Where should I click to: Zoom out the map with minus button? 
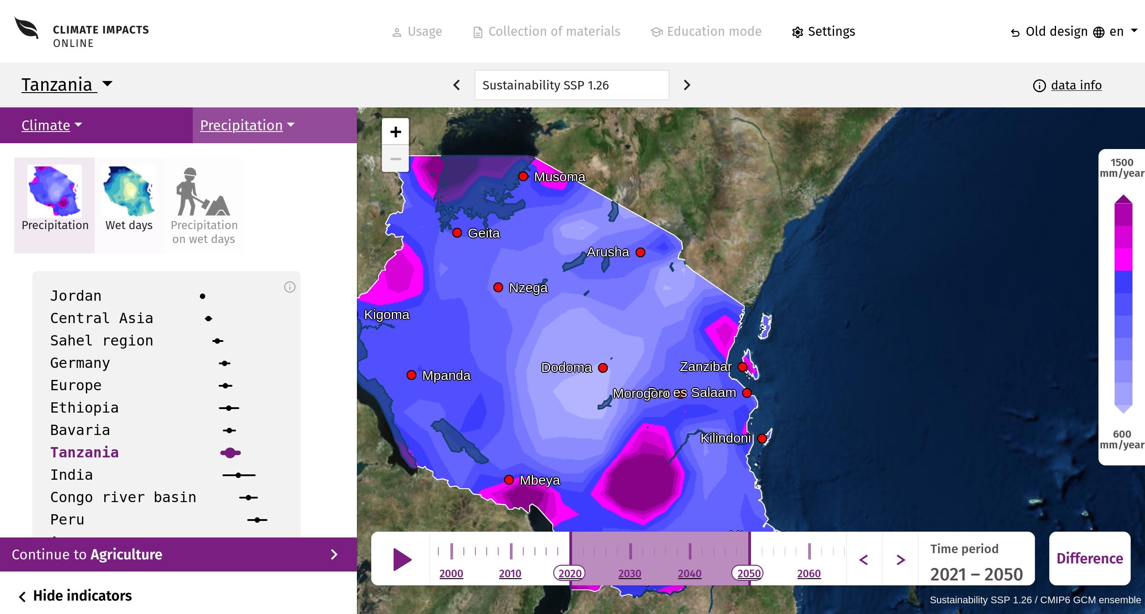point(395,159)
